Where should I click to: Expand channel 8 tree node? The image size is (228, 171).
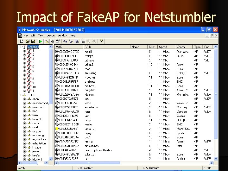pyautogui.click(x=24, y=79)
